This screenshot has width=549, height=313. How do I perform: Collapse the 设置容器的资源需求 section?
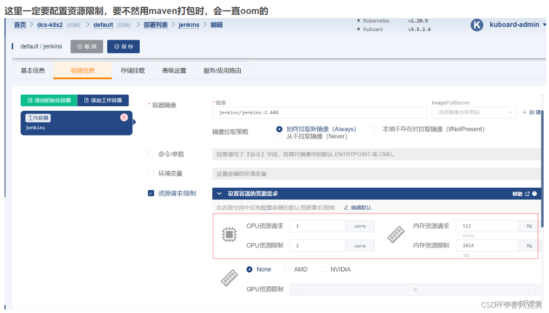(x=220, y=194)
